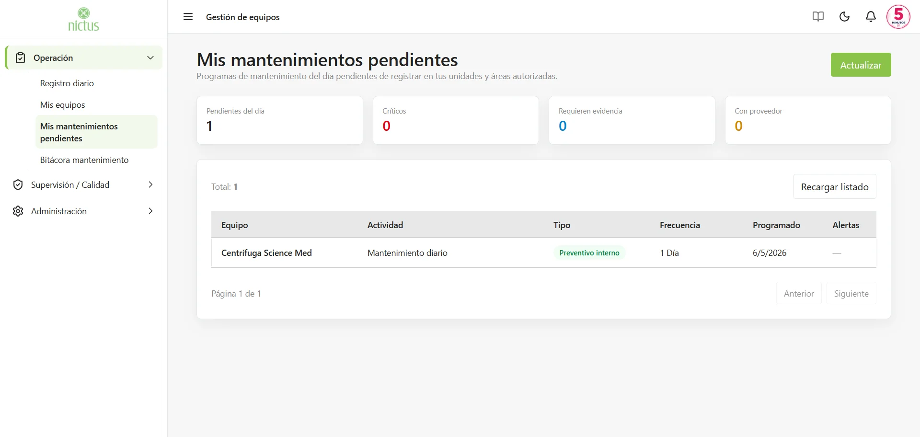The image size is (920, 437).
Task: Click Recargar listado button
Action: tap(835, 187)
